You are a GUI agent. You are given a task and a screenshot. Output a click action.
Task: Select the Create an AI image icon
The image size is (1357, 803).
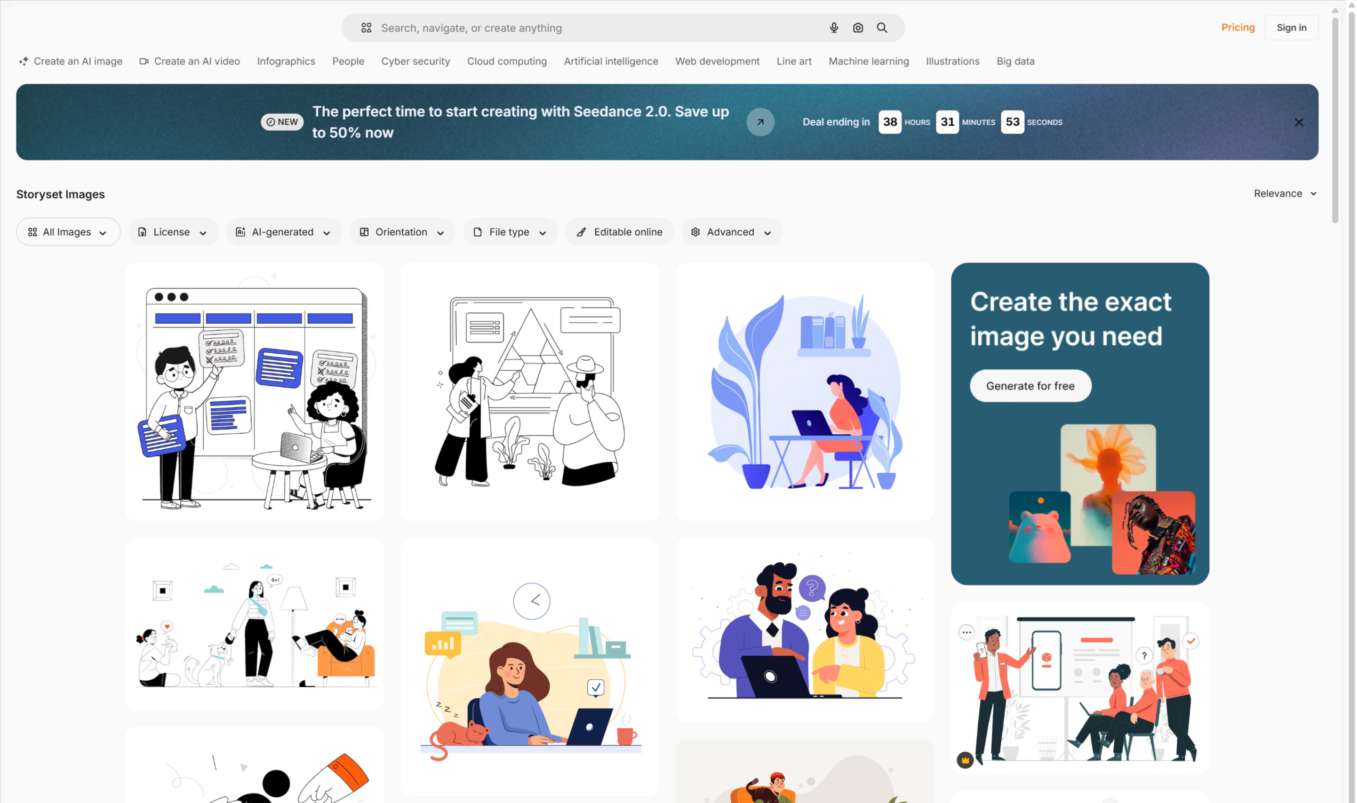[24, 61]
